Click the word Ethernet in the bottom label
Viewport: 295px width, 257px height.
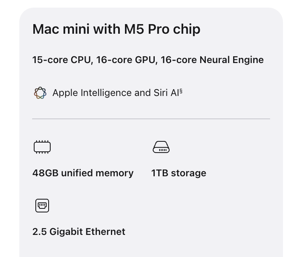105,232
